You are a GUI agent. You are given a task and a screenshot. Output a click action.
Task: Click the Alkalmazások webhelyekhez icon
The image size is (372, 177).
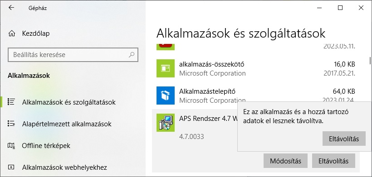(x=11, y=167)
